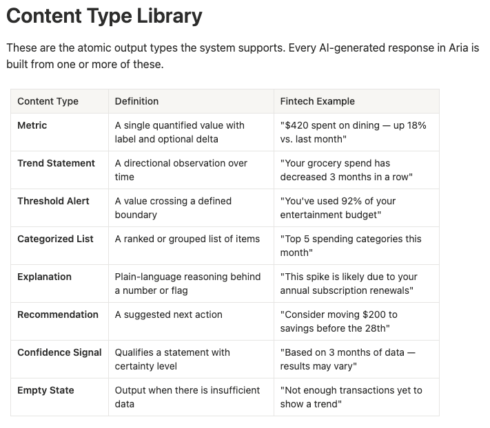Image resolution: width=490 pixels, height=428 pixels.
Task: Click the Threshold Alert cell
Action: click(60, 208)
